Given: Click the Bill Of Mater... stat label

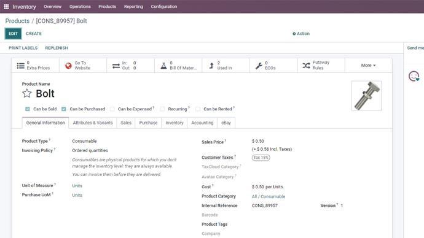Looking at the screenshot, I should point(183,68).
